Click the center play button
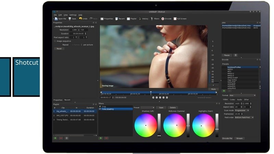Image resolution: width=274 pixels, height=154 pixels. [160, 98]
